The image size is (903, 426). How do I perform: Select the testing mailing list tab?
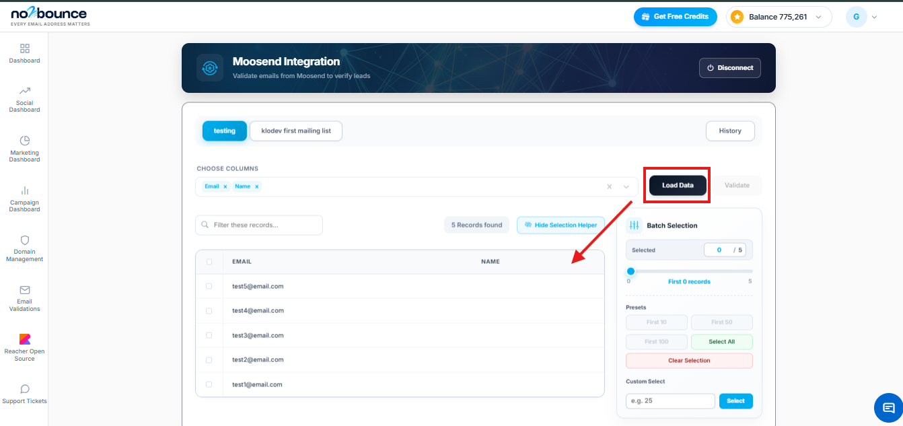point(225,131)
